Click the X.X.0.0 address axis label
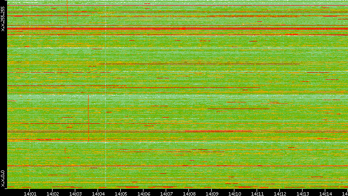This screenshot has width=348, height=196. pos(3,179)
